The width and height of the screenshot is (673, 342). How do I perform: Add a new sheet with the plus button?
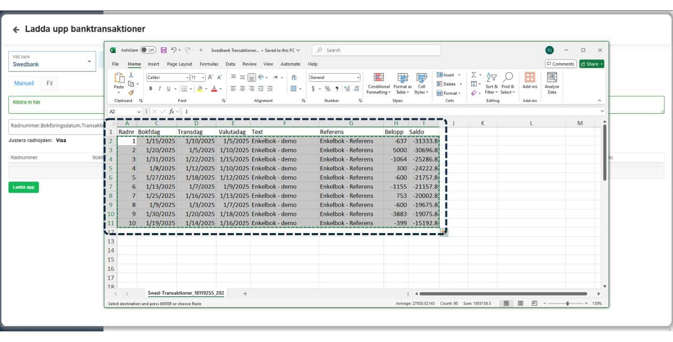pyautogui.click(x=245, y=294)
